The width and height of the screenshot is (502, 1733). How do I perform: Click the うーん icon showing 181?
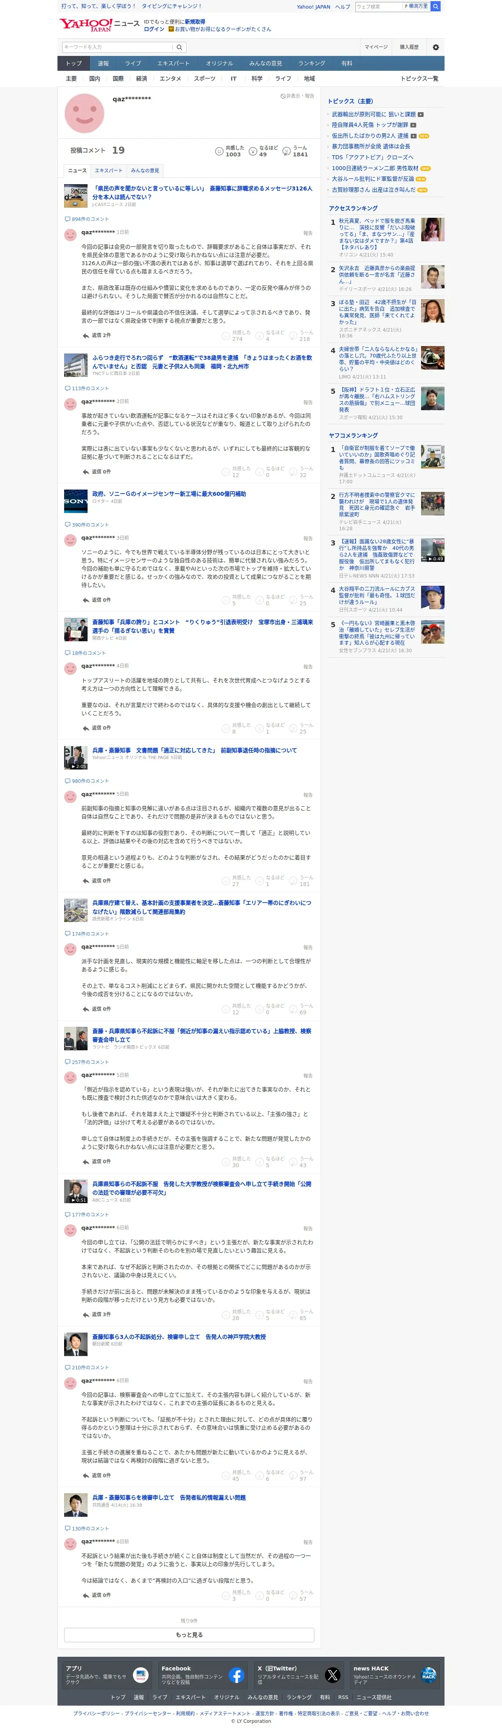tap(293, 881)
